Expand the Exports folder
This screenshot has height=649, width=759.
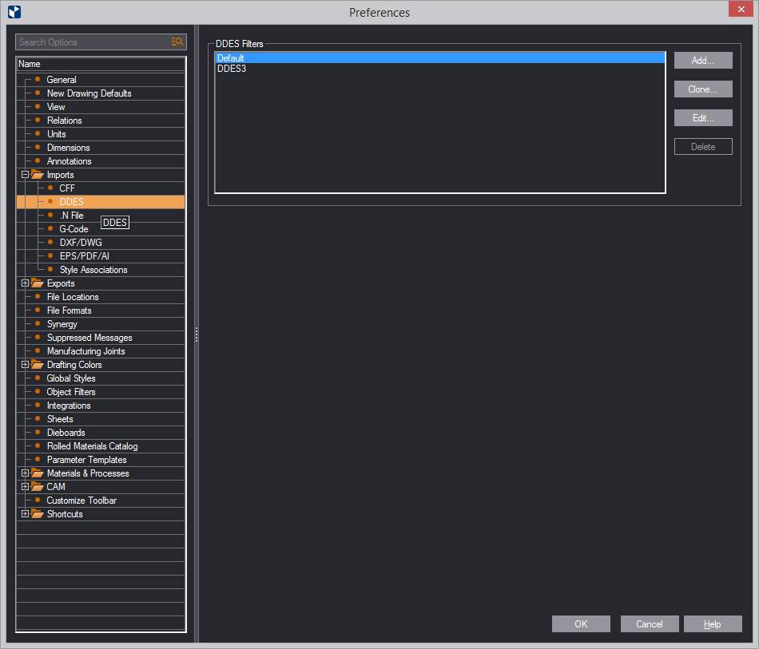click(x=26, y=283)
